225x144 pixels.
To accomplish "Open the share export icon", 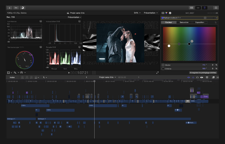I will (x=215, y=8).
